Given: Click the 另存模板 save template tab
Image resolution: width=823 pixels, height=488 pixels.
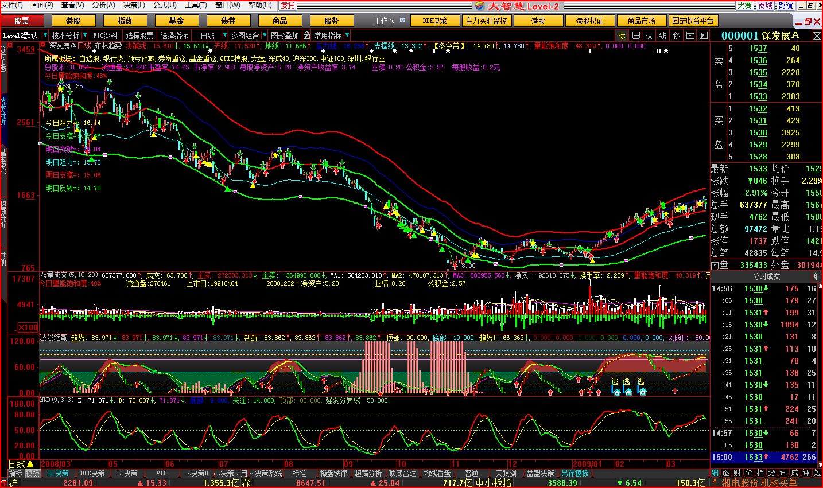Looking at the screenshot, I should tap(575, 473).
